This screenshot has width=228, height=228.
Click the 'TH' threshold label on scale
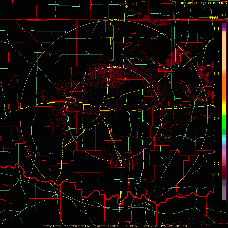click(218, 197)
